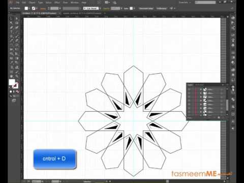Select the Eraser tool

pos(17,41)
